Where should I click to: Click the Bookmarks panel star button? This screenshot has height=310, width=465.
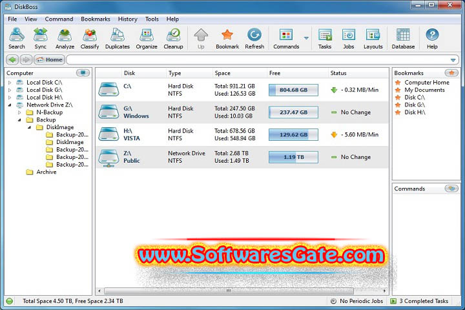click(x=451, y=73)
